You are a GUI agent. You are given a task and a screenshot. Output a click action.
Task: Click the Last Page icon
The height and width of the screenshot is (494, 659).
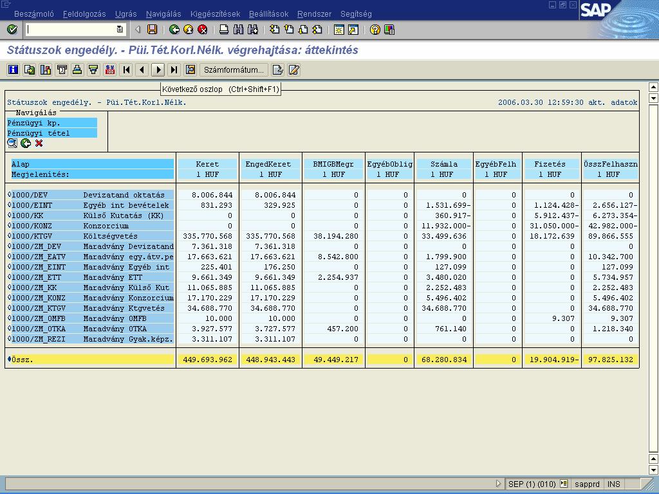pyautogui.click(x=317, y=30)
